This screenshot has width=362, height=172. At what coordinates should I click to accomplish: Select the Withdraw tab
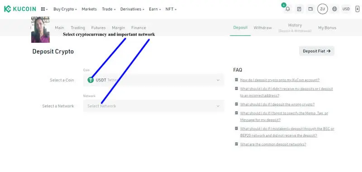point(263,28)
